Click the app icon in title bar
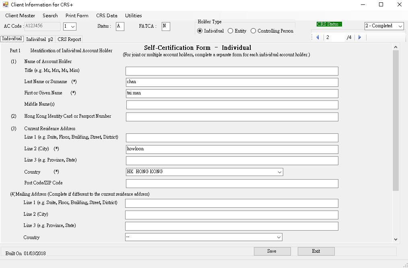 (6, 5)
